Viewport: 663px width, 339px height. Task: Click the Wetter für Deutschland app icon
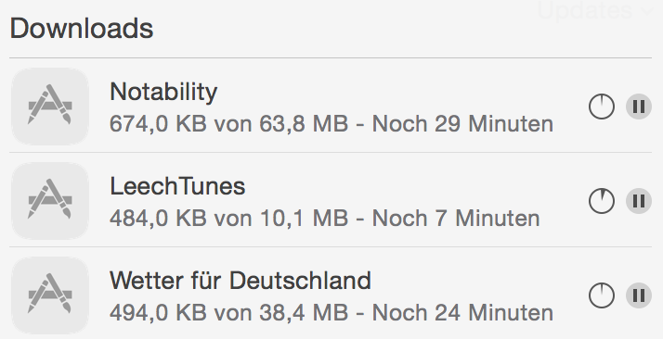[x=50, y=295]
